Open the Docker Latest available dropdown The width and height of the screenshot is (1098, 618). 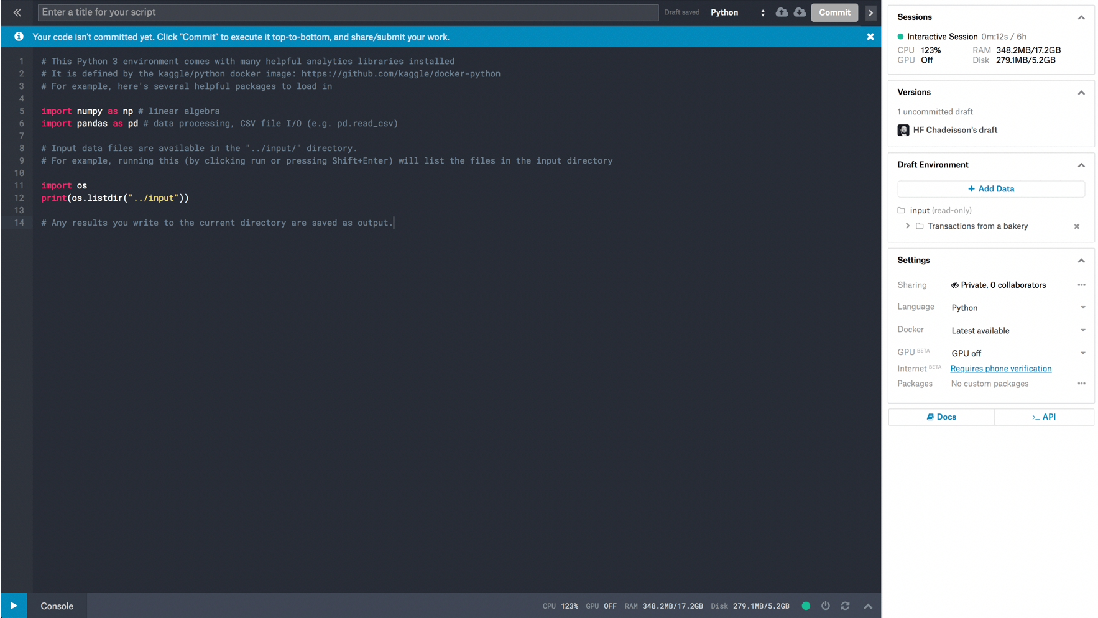pos(1017,331)
